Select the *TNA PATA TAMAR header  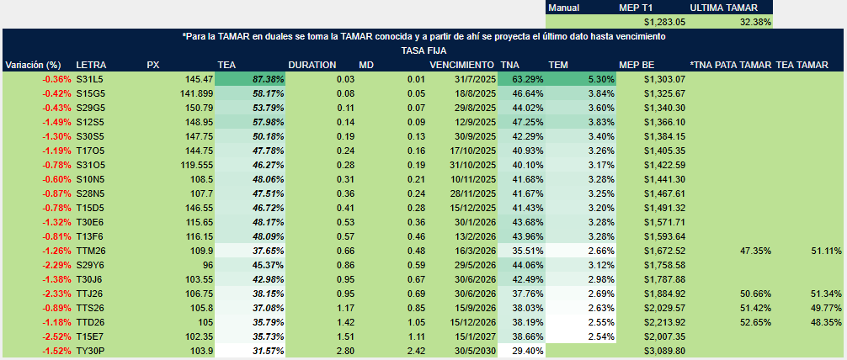pos(730,66)
